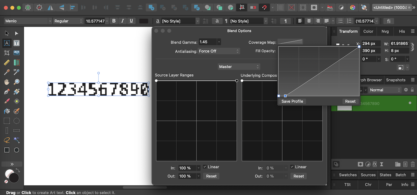Select the Colour Picker tool
The width and height of the screenshot is (417, 195).
6,72
